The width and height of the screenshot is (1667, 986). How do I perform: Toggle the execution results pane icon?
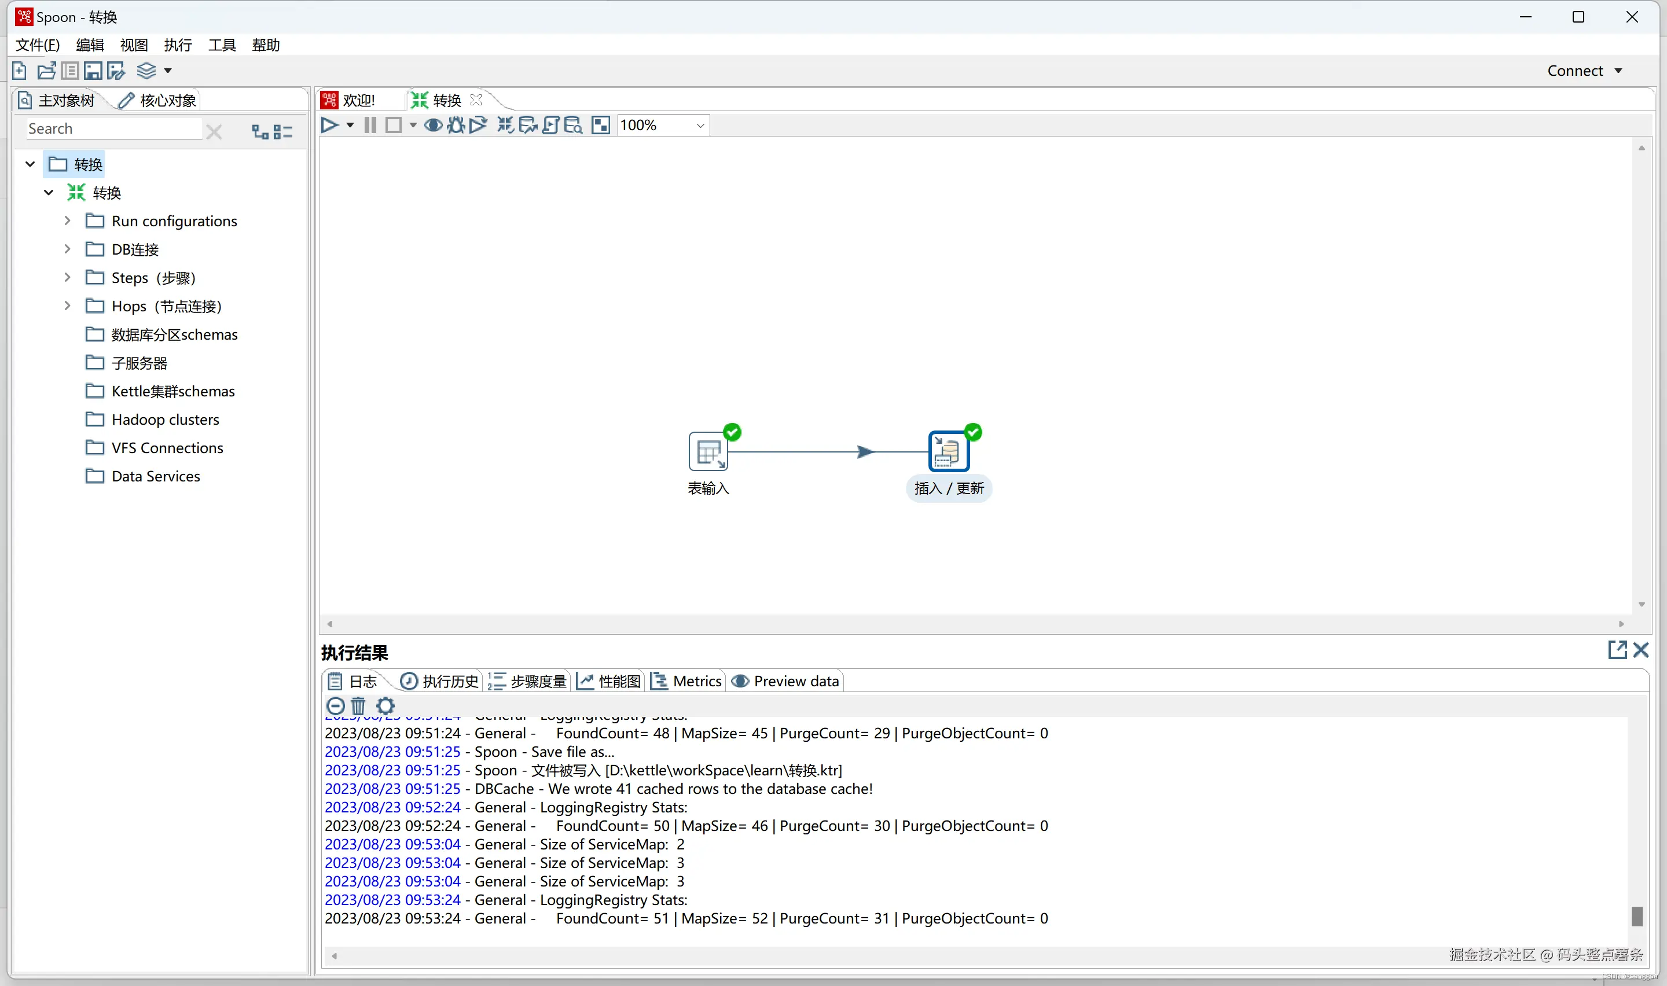601,125
